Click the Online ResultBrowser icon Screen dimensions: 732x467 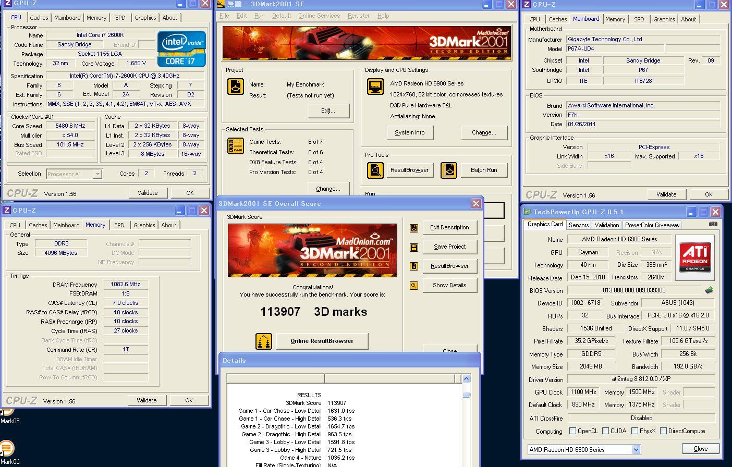pos(264,341)
